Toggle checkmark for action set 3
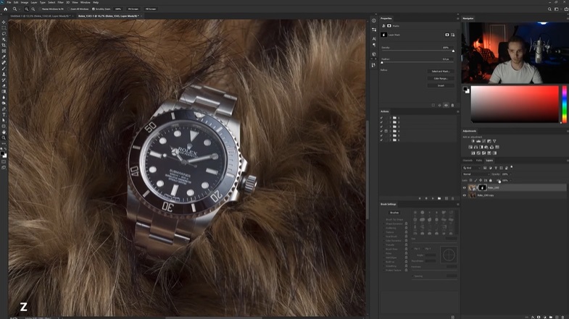The image size is (569, 319). click(x=381, y=127)
